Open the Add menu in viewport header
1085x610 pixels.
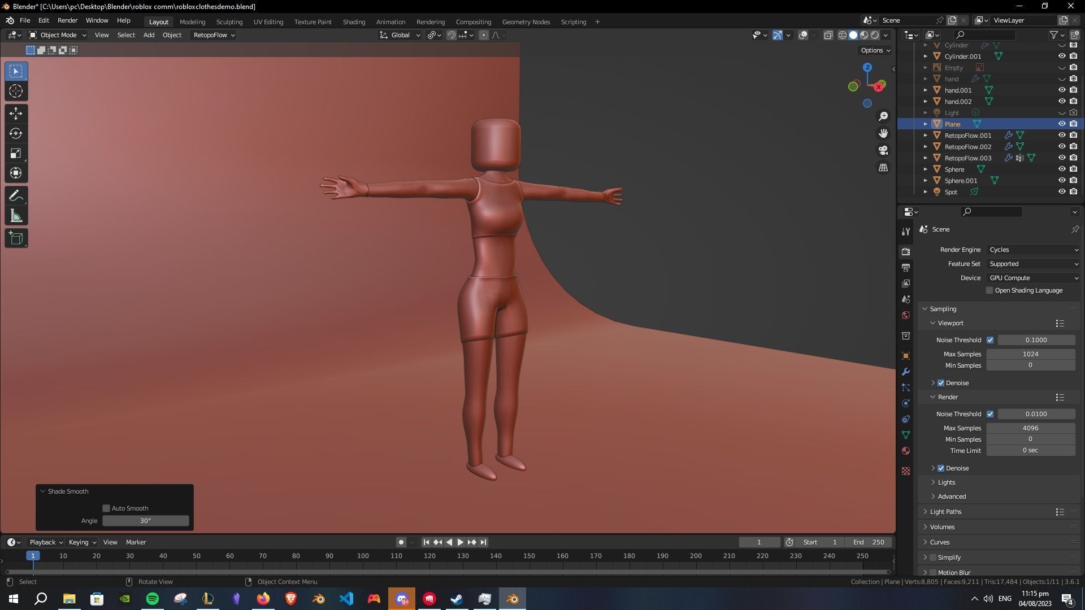(149, 35)
